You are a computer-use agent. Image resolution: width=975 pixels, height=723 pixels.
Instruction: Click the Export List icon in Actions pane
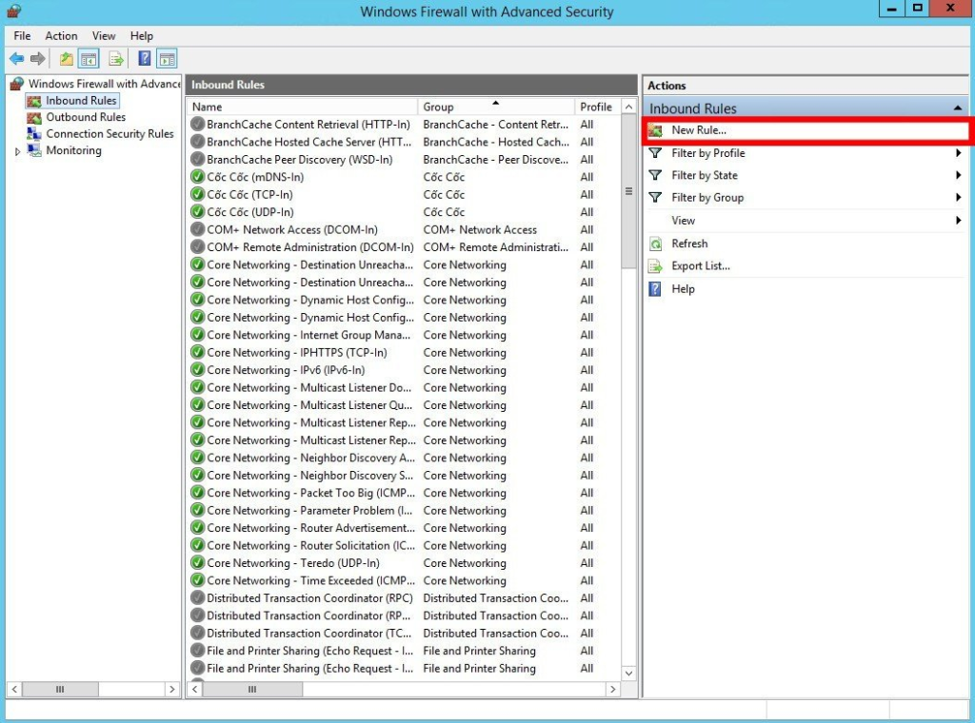(655, 266)
